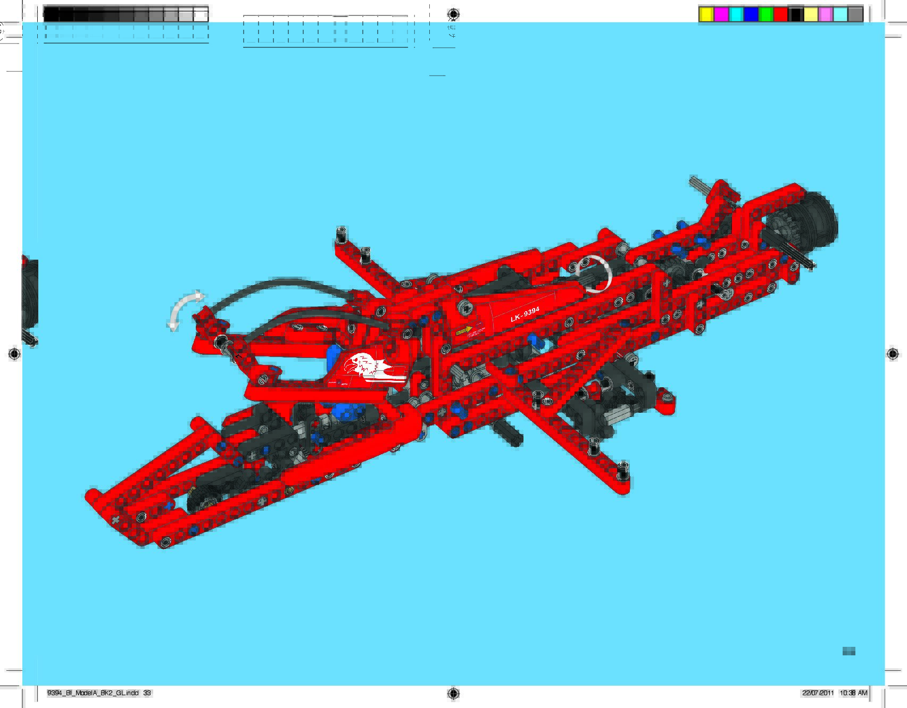Click the 22/07/2011 date stamp
This screenshot has width=907, height=708.
[818, 693]
